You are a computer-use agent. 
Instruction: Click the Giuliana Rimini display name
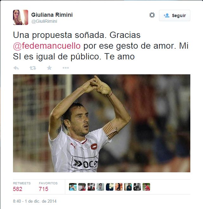click(52, 15)
